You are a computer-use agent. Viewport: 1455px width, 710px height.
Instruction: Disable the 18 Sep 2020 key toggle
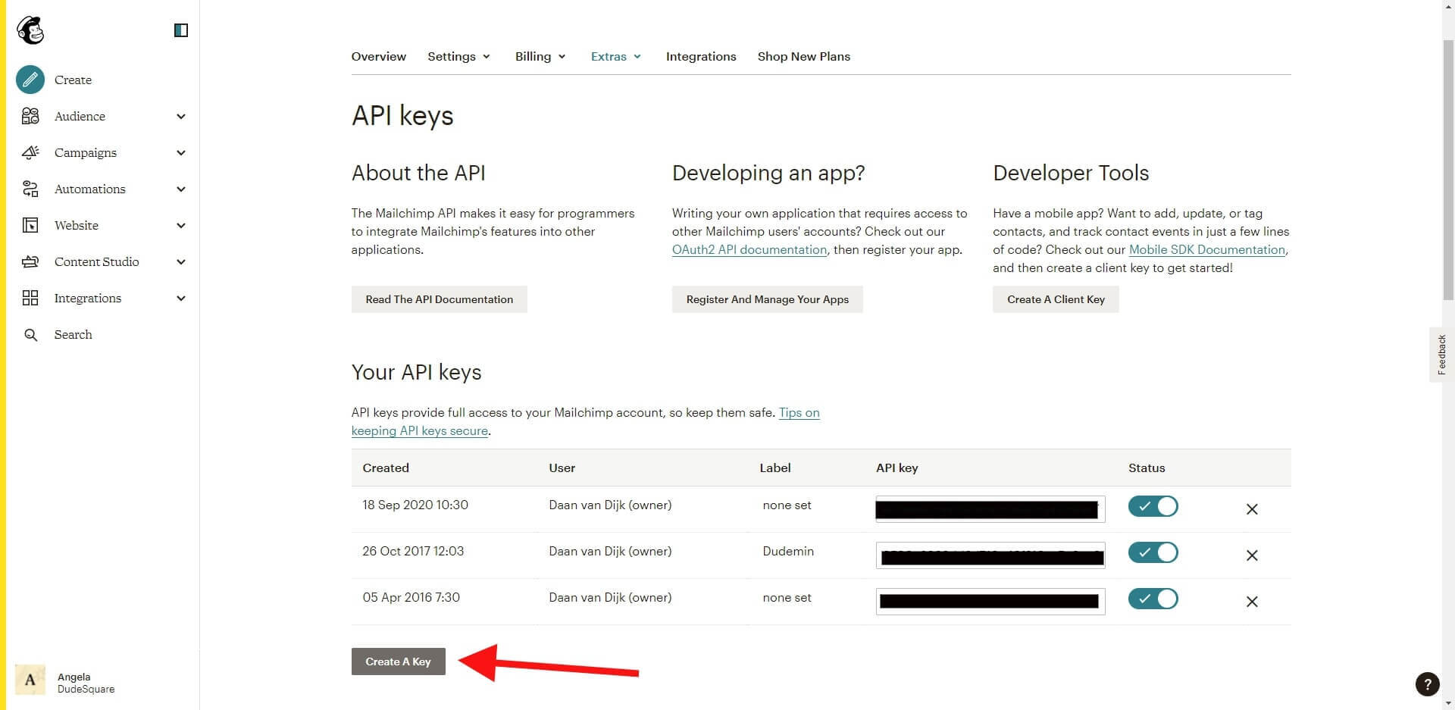click(x=1153, y=506)
